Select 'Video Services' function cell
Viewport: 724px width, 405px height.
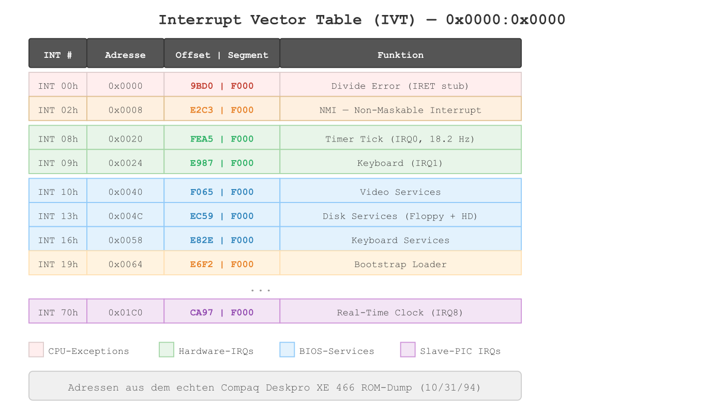click(x=401, y=191)
